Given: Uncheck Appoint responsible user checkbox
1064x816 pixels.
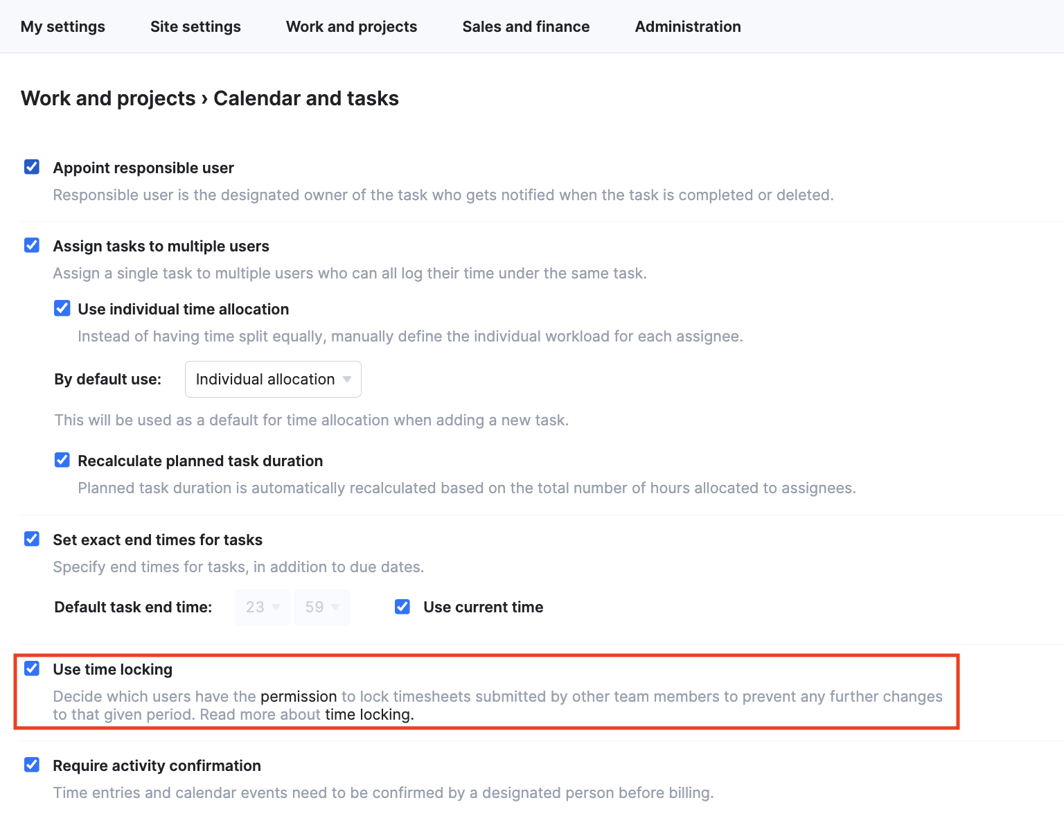Looking at the screenshot, I should [x=32, y=167].
